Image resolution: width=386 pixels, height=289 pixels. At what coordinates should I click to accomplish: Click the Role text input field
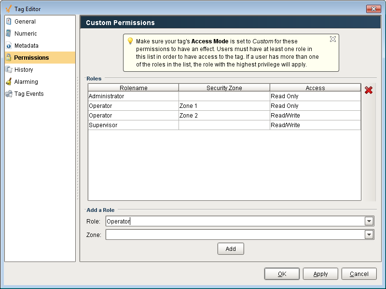(234, 221)
